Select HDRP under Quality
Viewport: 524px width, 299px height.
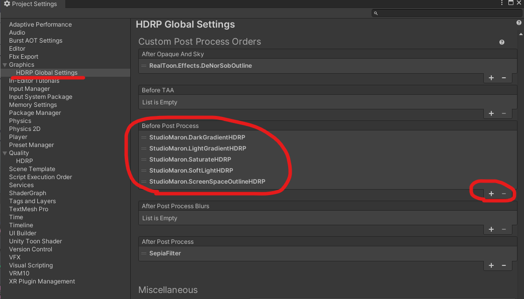[x=24, y=161]
